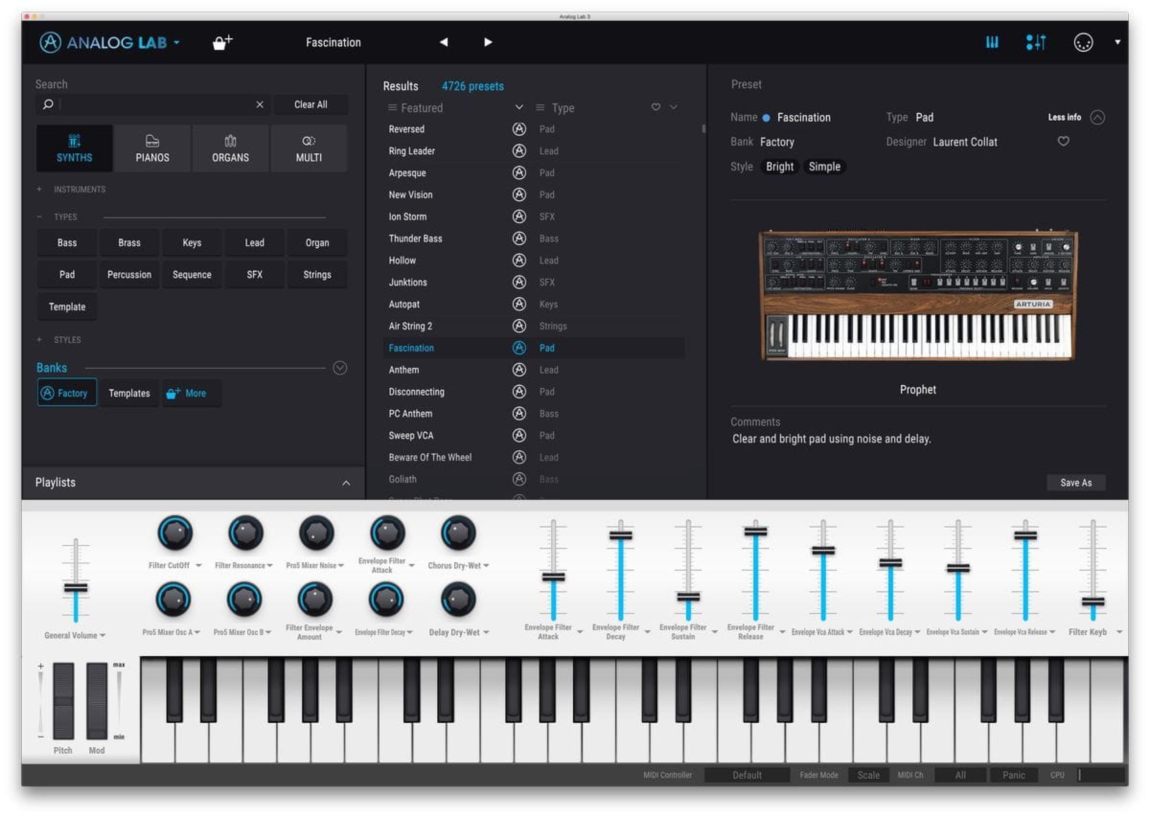Screen dimensions: 1150x817
Task: Go to previous preset arrow
Action: pyautogui.click(x=444, y=42)
